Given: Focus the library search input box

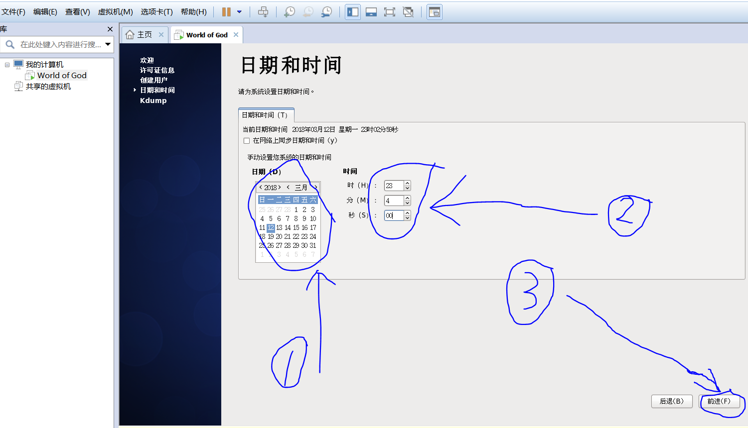Looking at the screenshot, I should [x=60, y=44].
